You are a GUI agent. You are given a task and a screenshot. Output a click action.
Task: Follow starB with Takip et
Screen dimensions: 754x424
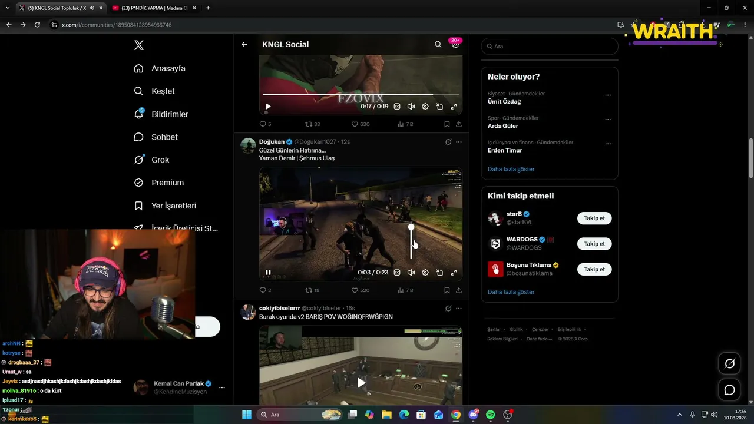[594, 218]
